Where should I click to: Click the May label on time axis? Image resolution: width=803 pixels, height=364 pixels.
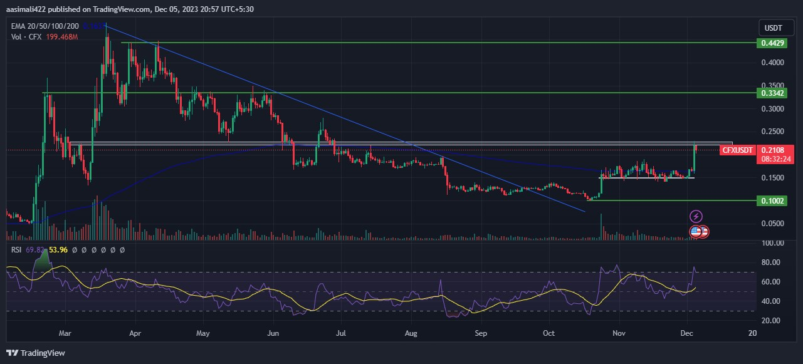tap(202, 334)
